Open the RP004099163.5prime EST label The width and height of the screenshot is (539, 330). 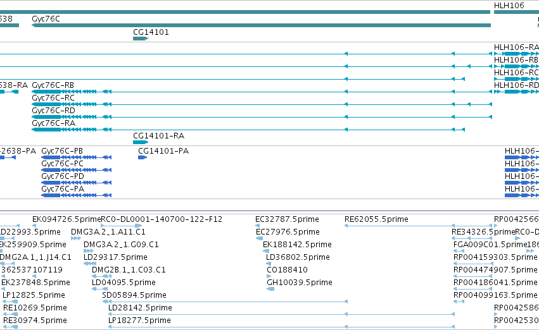tap(495, 296)
